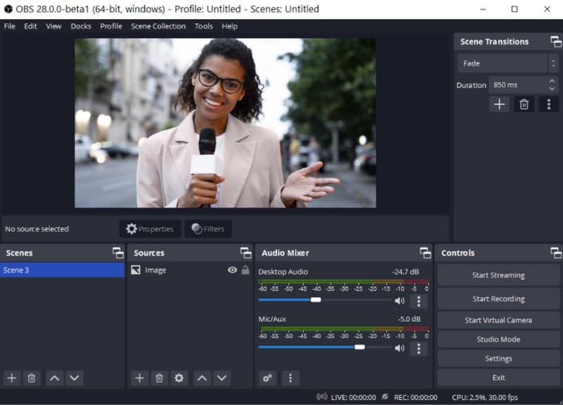Open Mic/Aux three-dot options menu

(x=419, y=348)
